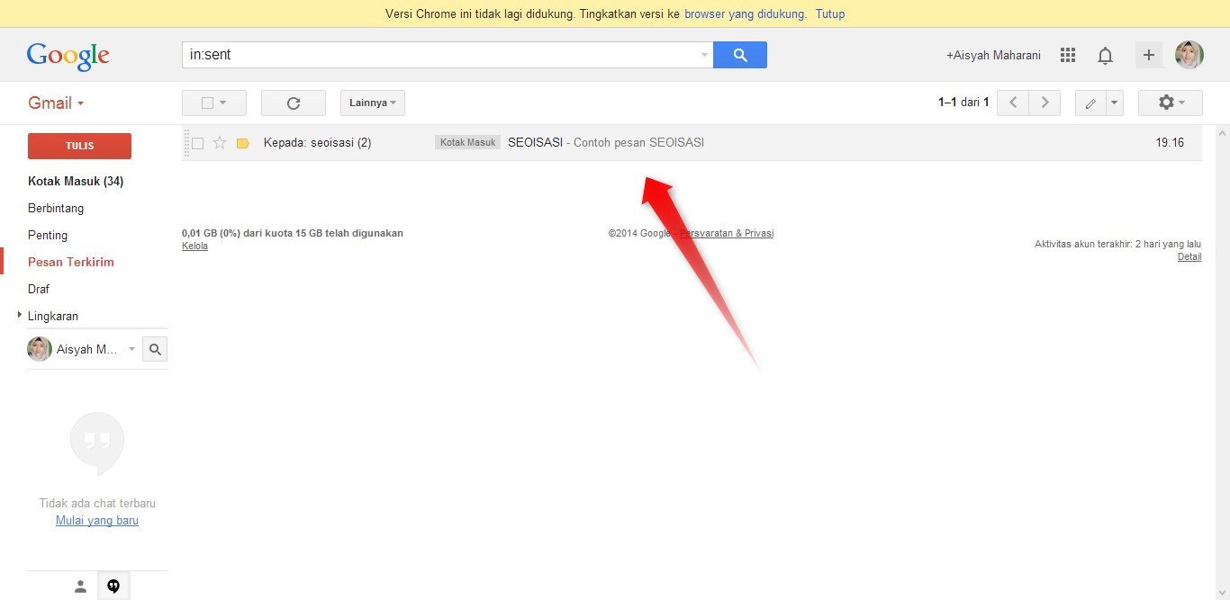1230x600 pixels.
Task: Run the blue search button
Action: point(739,55)
